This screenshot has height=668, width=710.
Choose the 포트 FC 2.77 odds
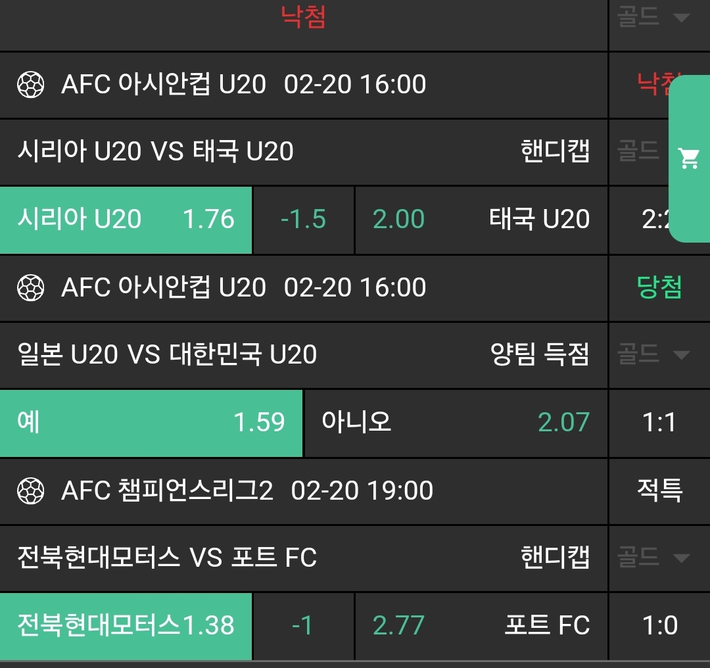481,626
